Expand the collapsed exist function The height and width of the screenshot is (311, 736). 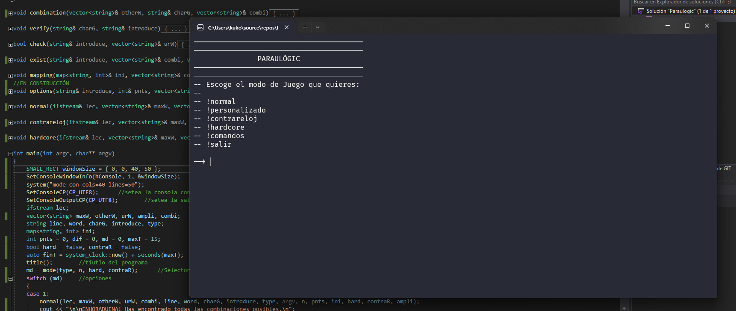[x=10, y=60]
